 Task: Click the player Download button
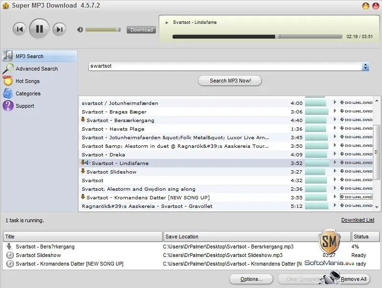(142, 30)
